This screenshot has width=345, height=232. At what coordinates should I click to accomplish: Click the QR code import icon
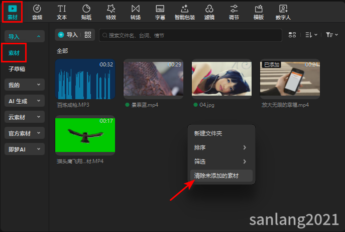tap(88, 35)
